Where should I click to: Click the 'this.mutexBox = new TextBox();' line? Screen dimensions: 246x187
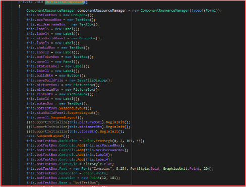click(57, 103)
